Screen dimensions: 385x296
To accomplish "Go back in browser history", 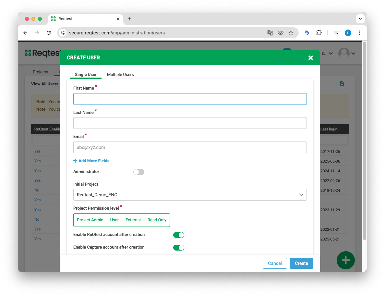I will click(25, 33).
